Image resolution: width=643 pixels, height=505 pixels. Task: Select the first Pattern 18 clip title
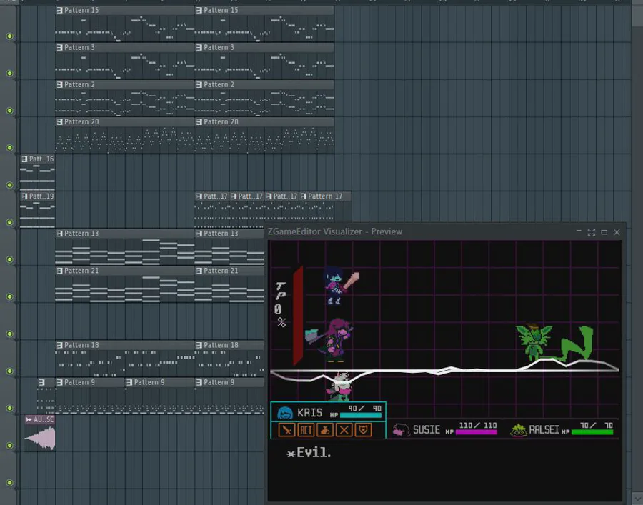(x=81, y=345)
